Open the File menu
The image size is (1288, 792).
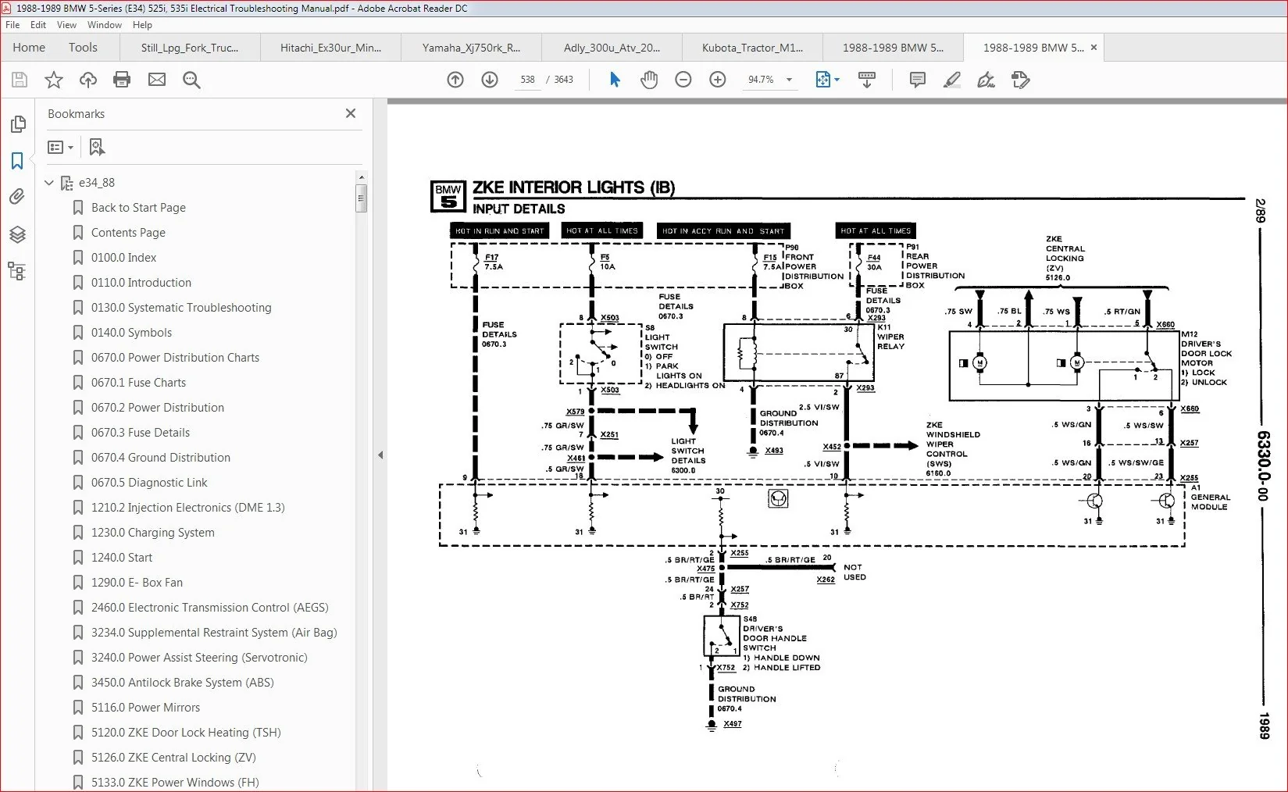click(12, 25)
